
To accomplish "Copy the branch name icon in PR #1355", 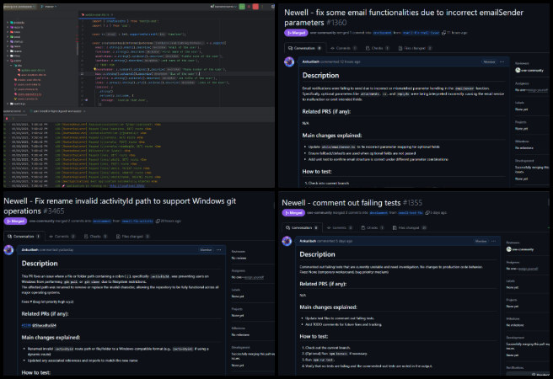I will [427, 213].
